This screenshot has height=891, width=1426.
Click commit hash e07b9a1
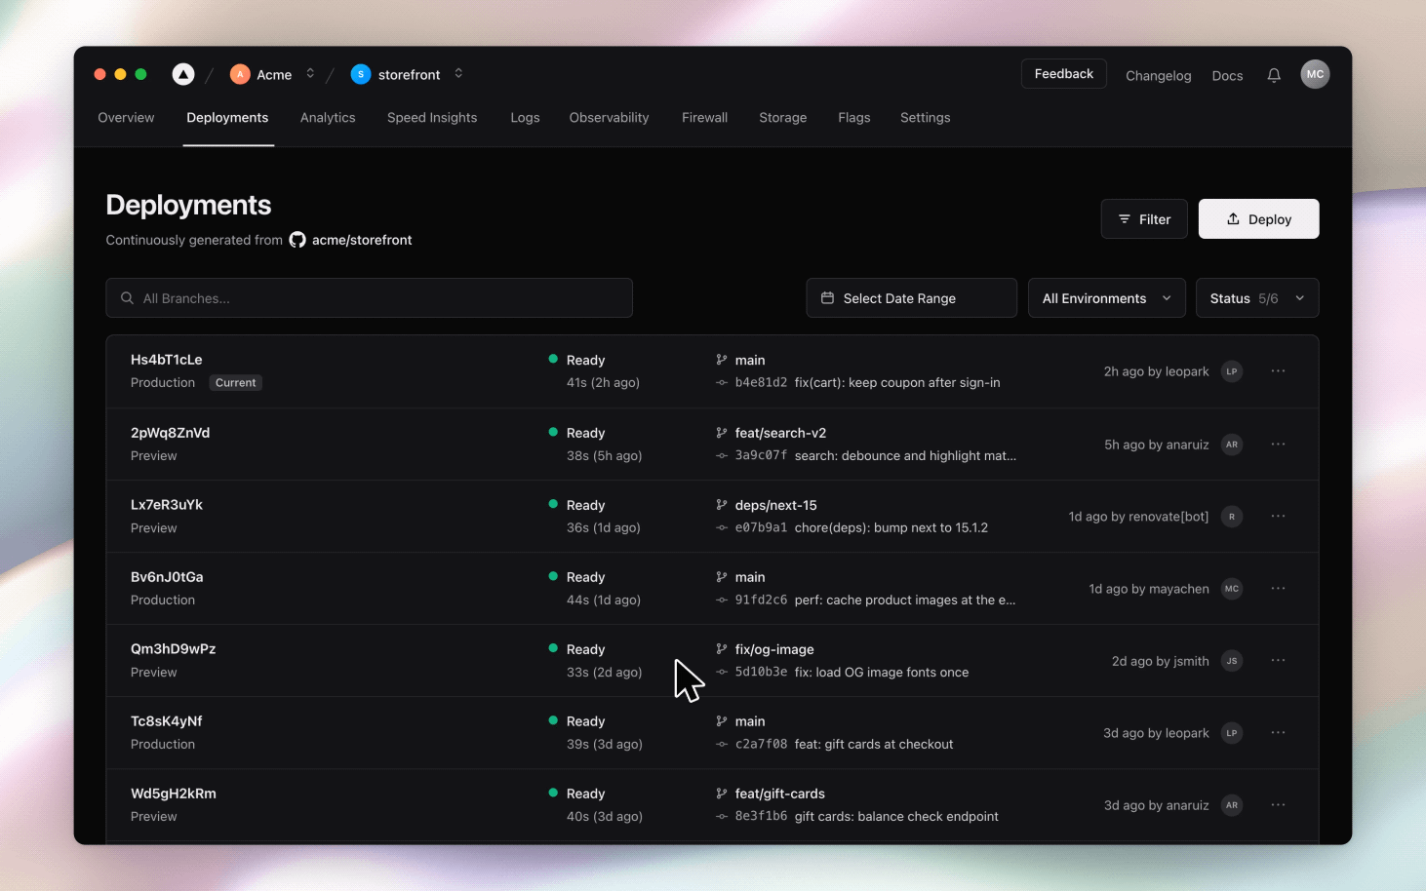pyautogui.click(x=761, y=527)
